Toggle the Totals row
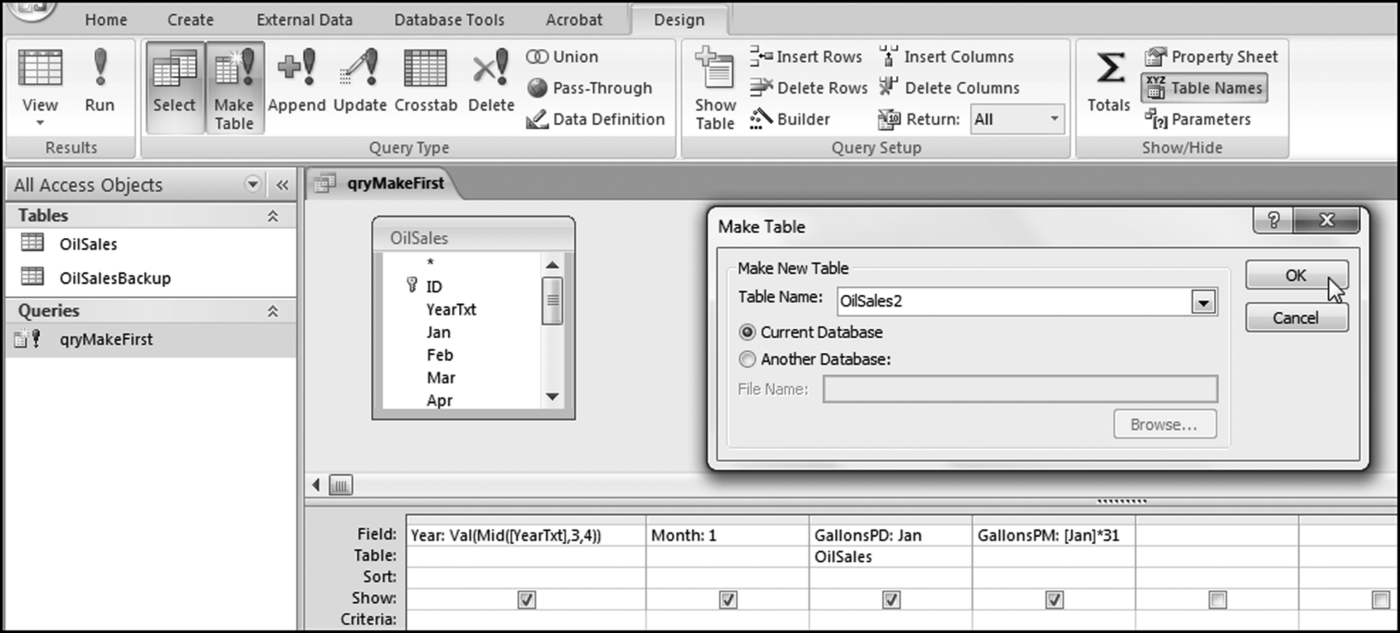Image resolution: width=1400 pixels, height=633 pixels. tap(1109, 81)
